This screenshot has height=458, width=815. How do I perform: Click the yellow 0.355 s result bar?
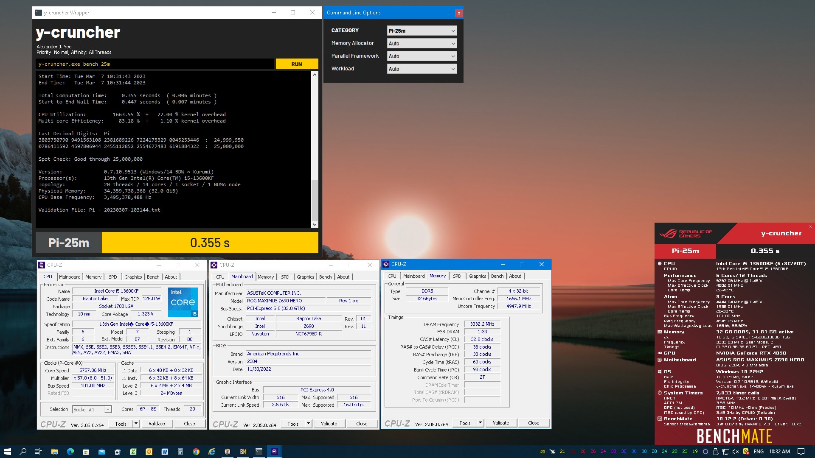pyautogui.click(x=210, y=243)
